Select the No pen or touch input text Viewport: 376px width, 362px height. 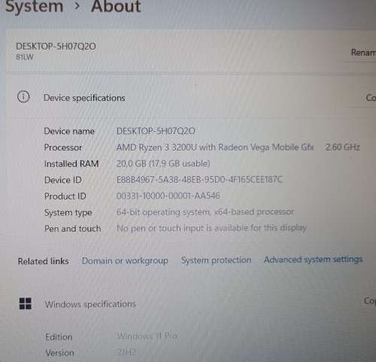(211, 228)
